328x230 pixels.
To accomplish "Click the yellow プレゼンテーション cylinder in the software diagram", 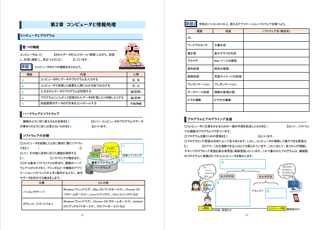I will tap(111, 149).
